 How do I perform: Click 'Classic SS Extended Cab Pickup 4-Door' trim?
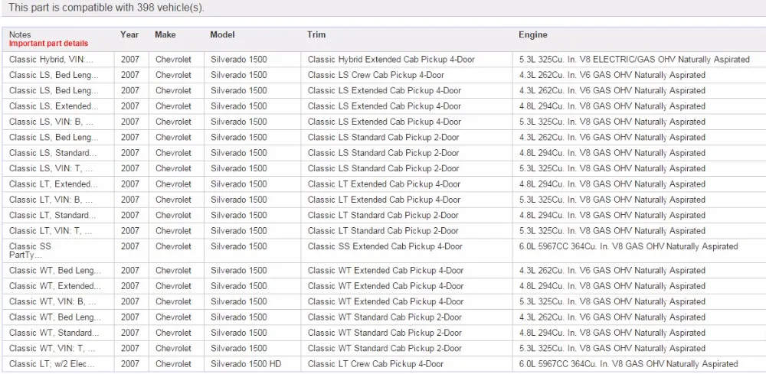[385, 247]
